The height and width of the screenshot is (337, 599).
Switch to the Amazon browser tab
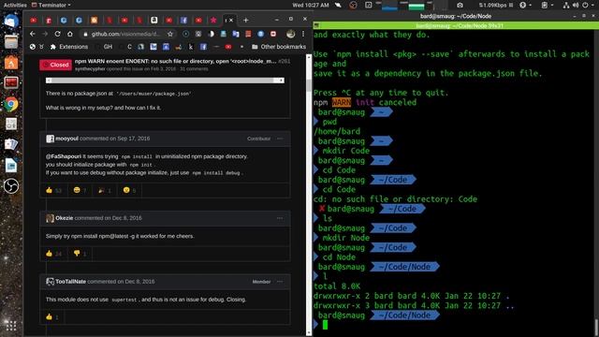[x=153, y=21]
